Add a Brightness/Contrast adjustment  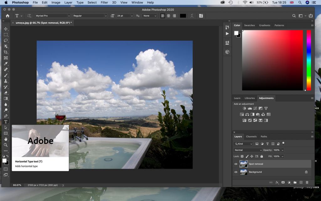[x=244, y=108]
